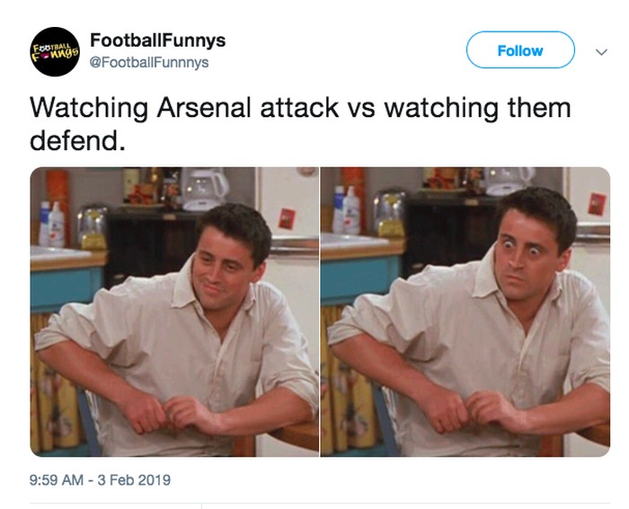Click the 9:59 AM - 3 Feb 2019 timestamp
This screenshot has height=509, width=629.
click(x=101, y=480)
